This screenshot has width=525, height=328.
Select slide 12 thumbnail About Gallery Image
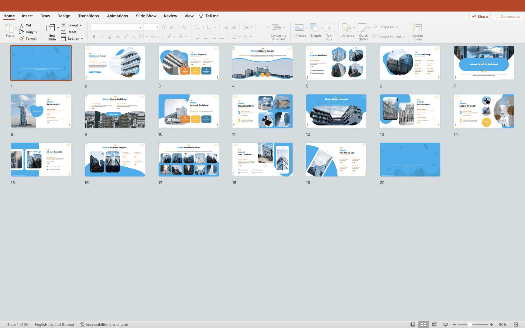[336, 111]
